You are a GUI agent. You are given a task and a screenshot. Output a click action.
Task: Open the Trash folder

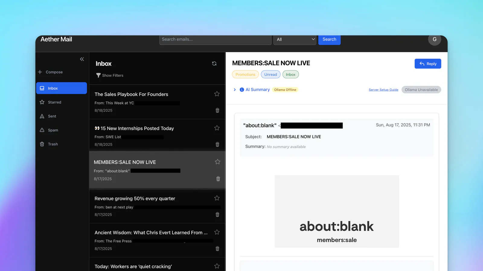(x=62, y=144)
